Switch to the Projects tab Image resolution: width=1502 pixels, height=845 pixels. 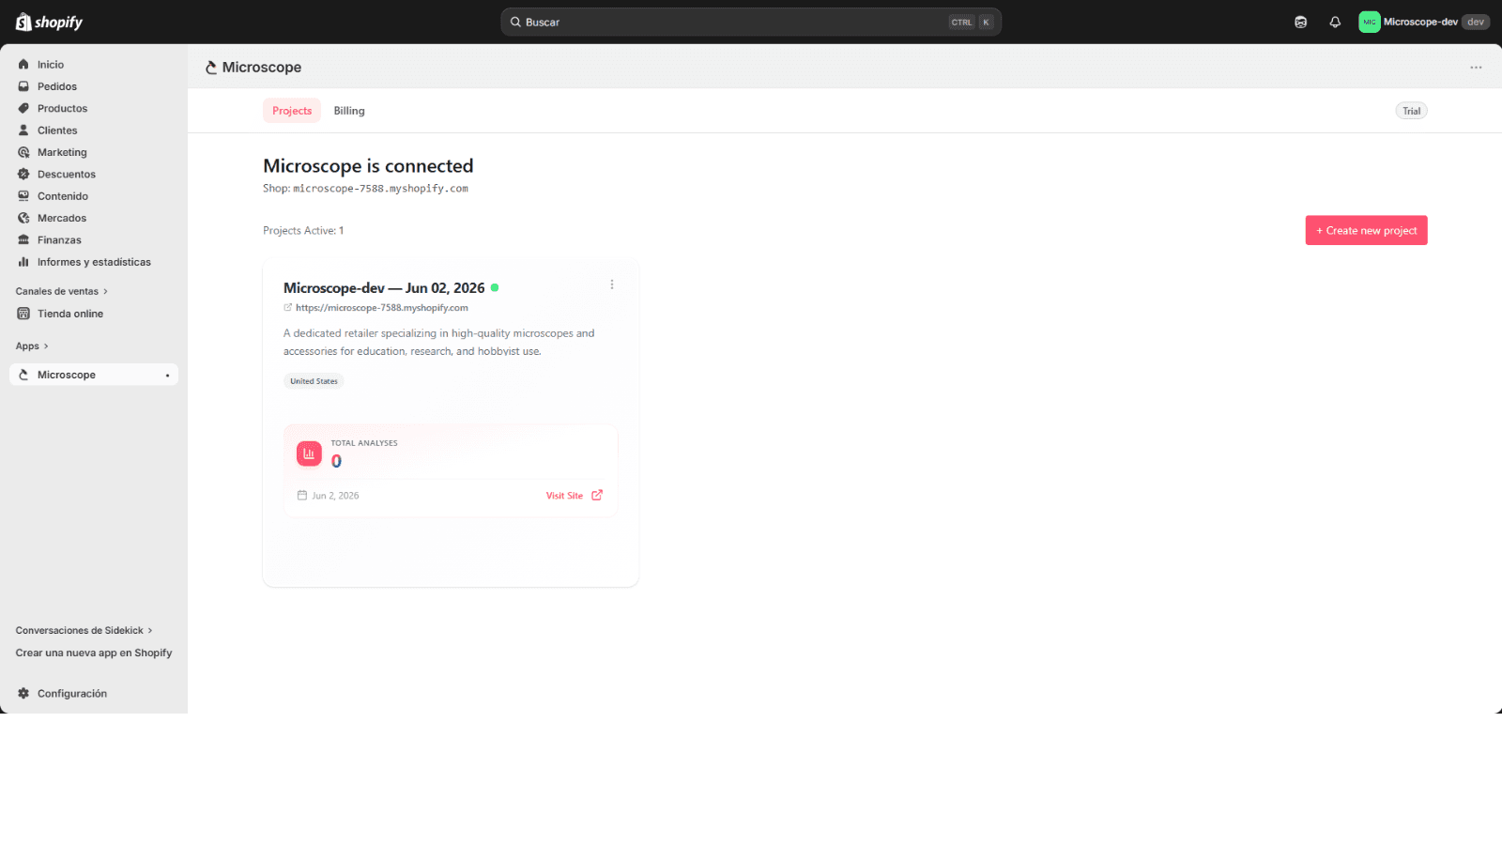click(x=292, y=111)
